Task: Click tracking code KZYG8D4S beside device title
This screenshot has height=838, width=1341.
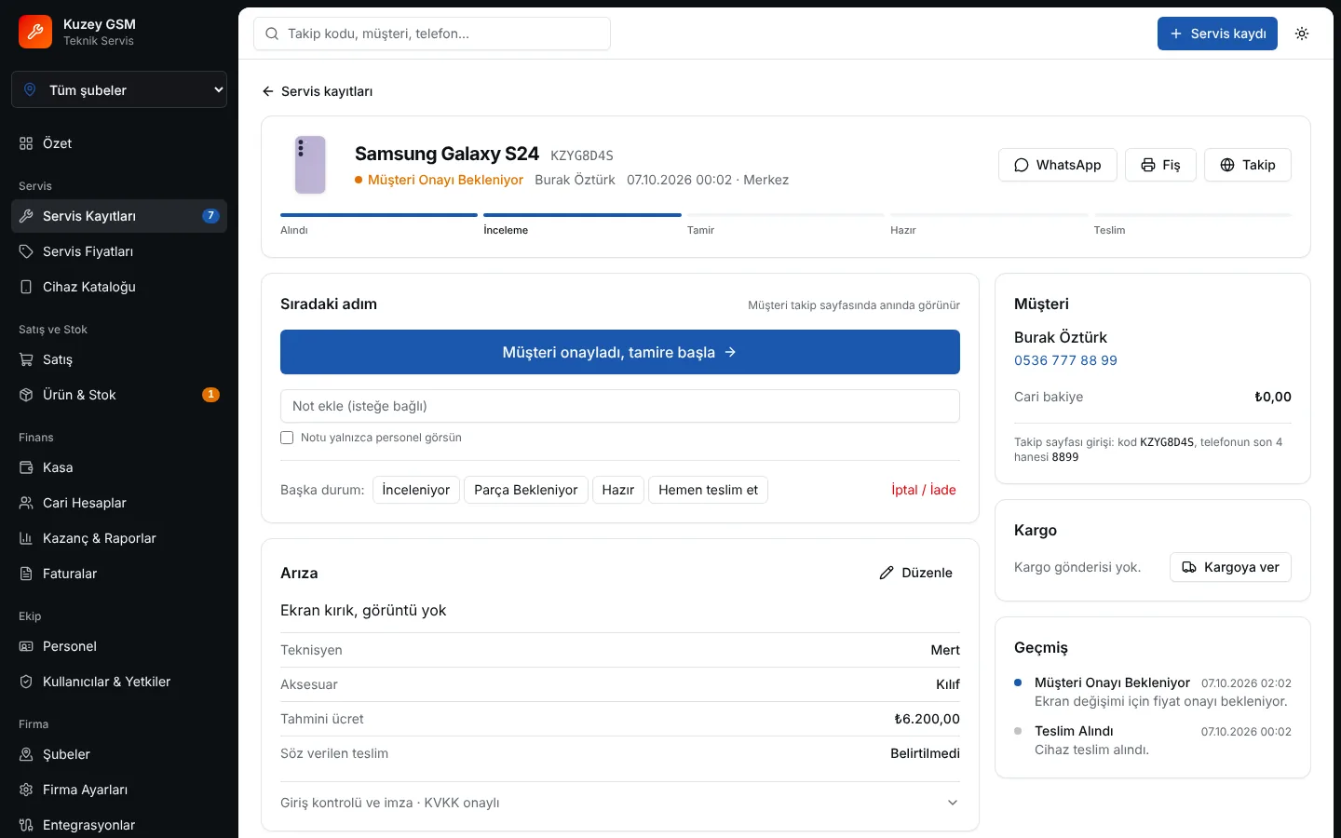Action: coord(582,155)
